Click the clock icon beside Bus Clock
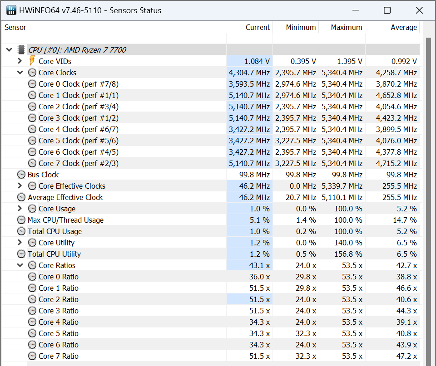436x366 pixels. 21,175
